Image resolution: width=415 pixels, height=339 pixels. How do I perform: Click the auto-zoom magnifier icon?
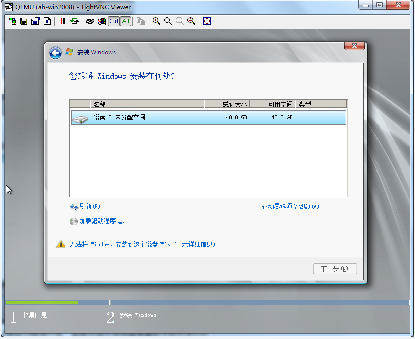pos(191,21)
